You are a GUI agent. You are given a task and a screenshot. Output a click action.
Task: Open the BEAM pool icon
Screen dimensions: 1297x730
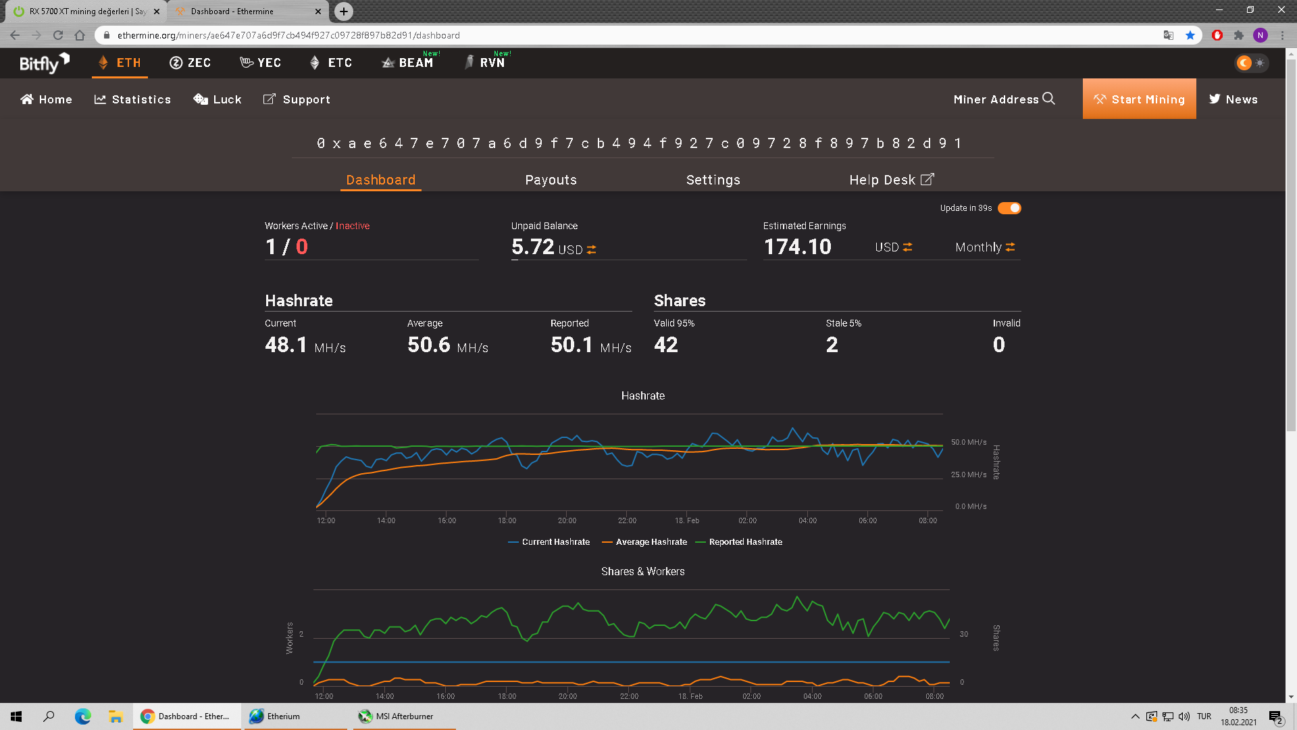tap(388, 63)
